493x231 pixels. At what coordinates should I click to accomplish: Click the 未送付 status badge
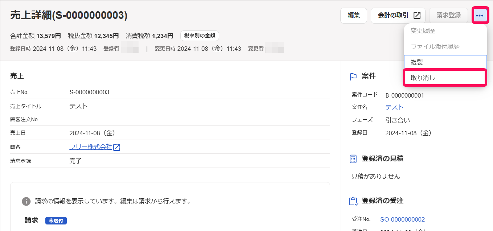tap(56, 220)
